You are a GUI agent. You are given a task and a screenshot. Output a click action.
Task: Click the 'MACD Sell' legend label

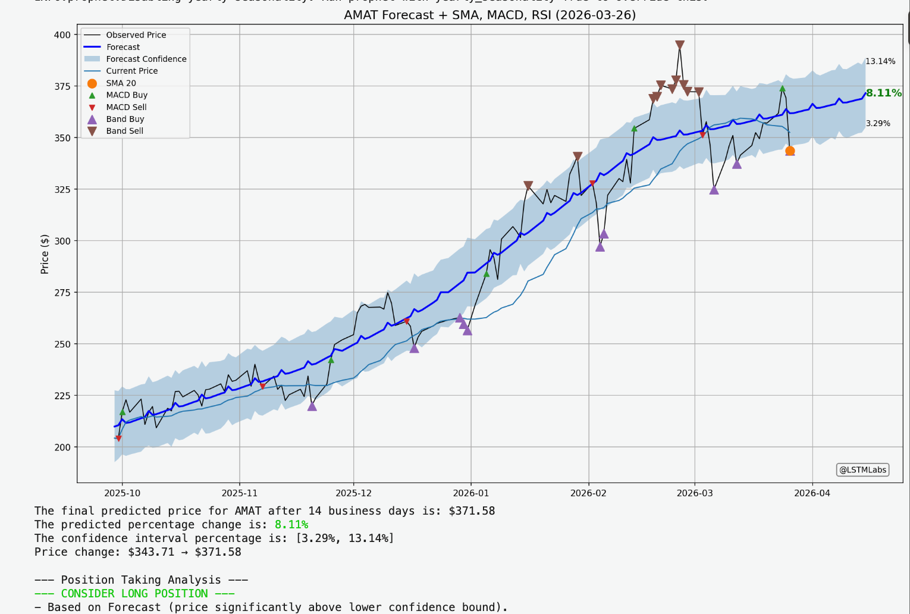tap(127, 107)
